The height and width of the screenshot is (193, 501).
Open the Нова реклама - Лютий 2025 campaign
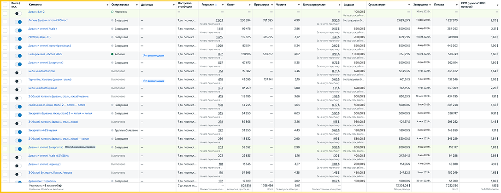point(45,54)
